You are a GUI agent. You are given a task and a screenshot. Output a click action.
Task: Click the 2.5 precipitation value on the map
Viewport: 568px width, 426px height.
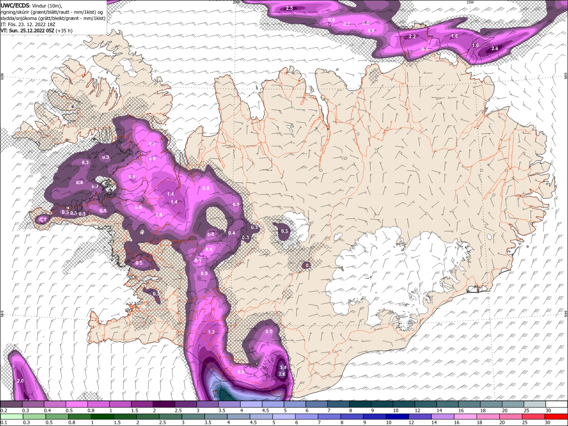[x=289, y=8]
